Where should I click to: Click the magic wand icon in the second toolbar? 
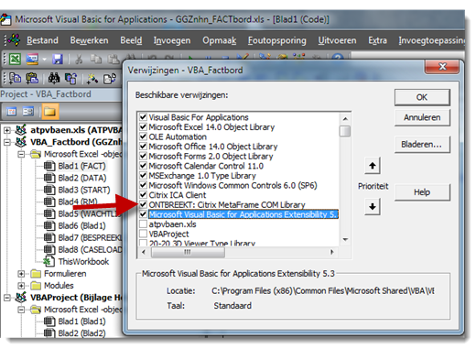[92, 79]
